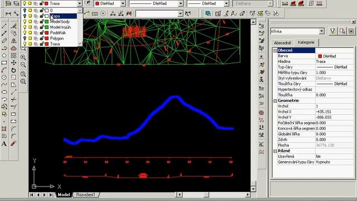Viewport: 357px width, 201px height.
Task: Select the Rectangle draw tool
Action: pyautogui.click(x=4, y=63)
